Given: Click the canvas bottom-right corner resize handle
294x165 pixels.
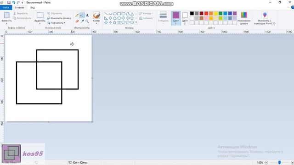Looking at the screenshot, I should click(x=92, y=122).
